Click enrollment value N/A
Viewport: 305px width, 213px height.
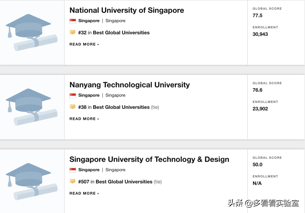257,183
